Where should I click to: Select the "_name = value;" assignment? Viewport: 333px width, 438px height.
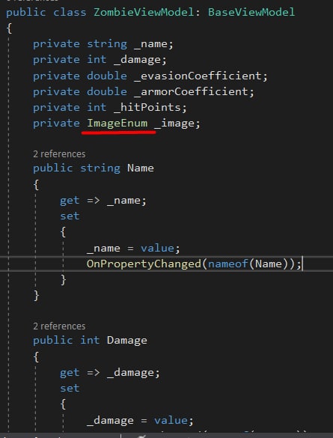[x=133, y=249]
